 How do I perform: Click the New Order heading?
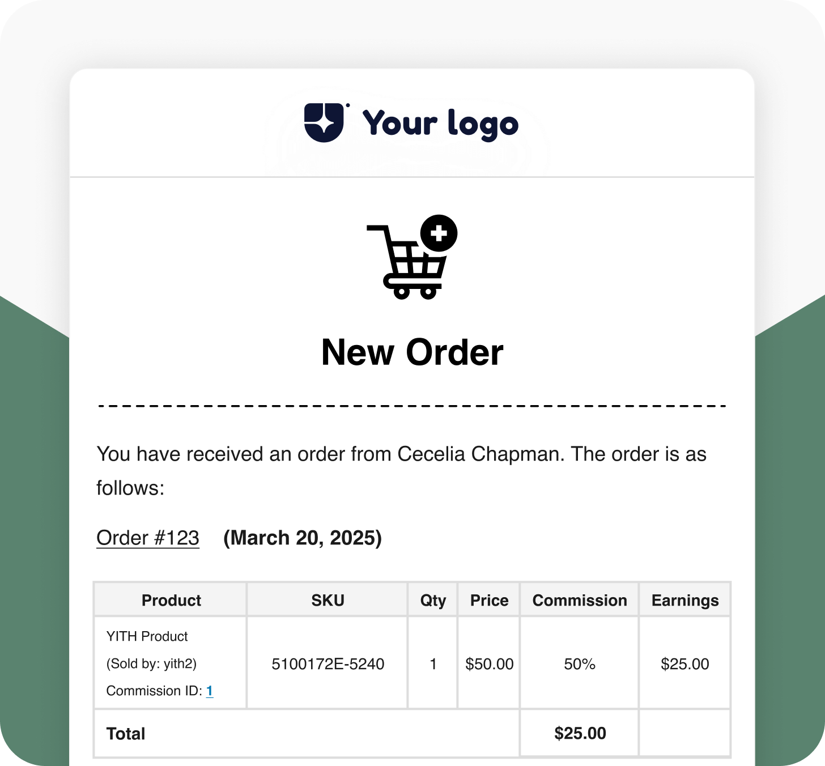pyautogui.click(x=412, y=352)
